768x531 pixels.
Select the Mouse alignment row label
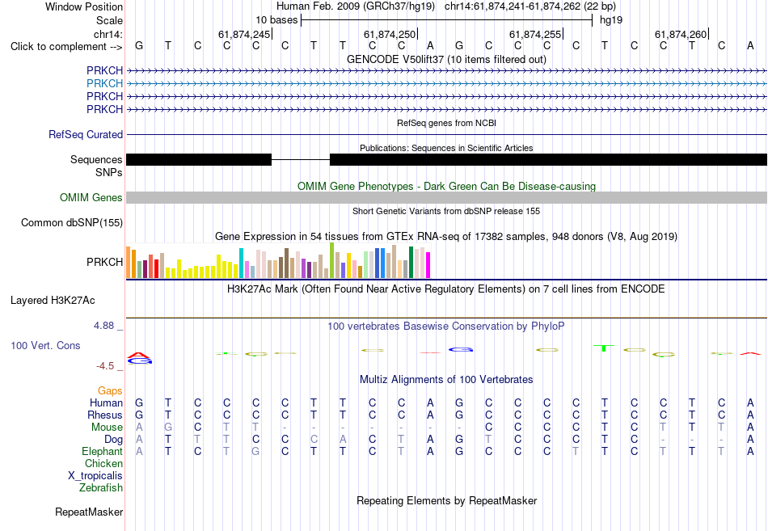click(x=107, y=428)
